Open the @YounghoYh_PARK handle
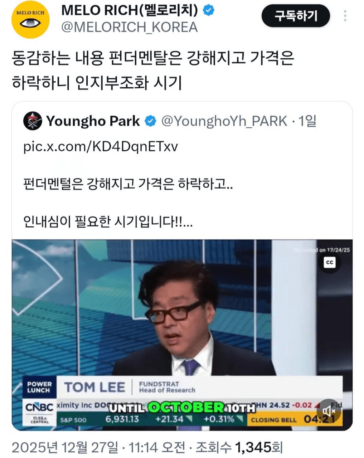The width and height of the screenshot is (364, 458). coord(224,121)
